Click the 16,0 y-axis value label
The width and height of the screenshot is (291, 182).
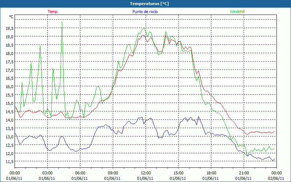click(9, 87)
